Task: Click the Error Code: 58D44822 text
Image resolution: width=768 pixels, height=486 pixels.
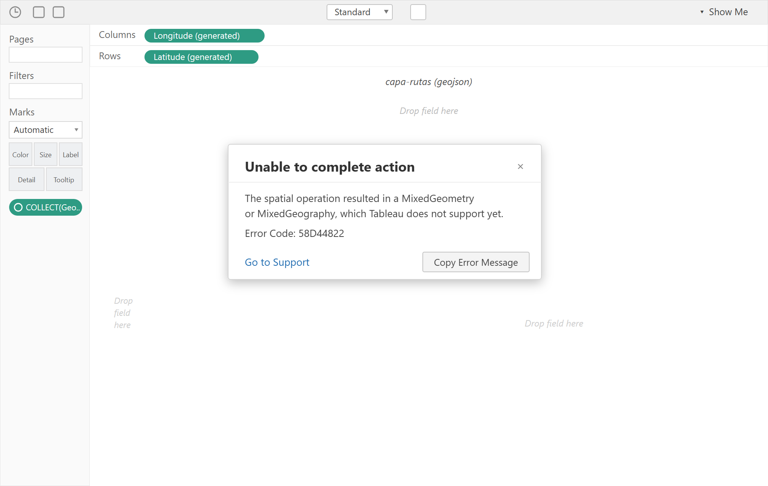Action: [x=295, y=234]
